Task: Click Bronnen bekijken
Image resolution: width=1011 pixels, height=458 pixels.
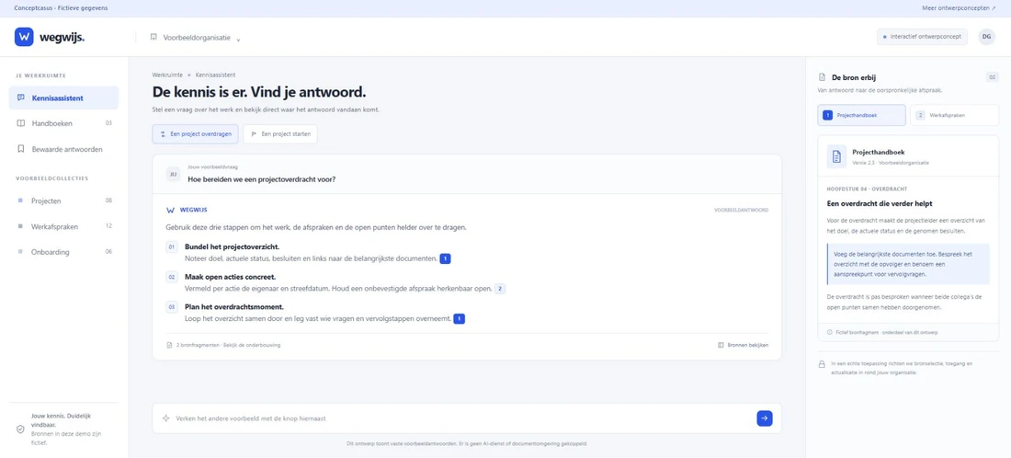Action: click(743, 345)
